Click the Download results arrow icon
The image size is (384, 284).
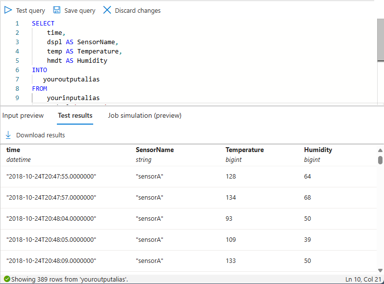click(x=8, y=135)
